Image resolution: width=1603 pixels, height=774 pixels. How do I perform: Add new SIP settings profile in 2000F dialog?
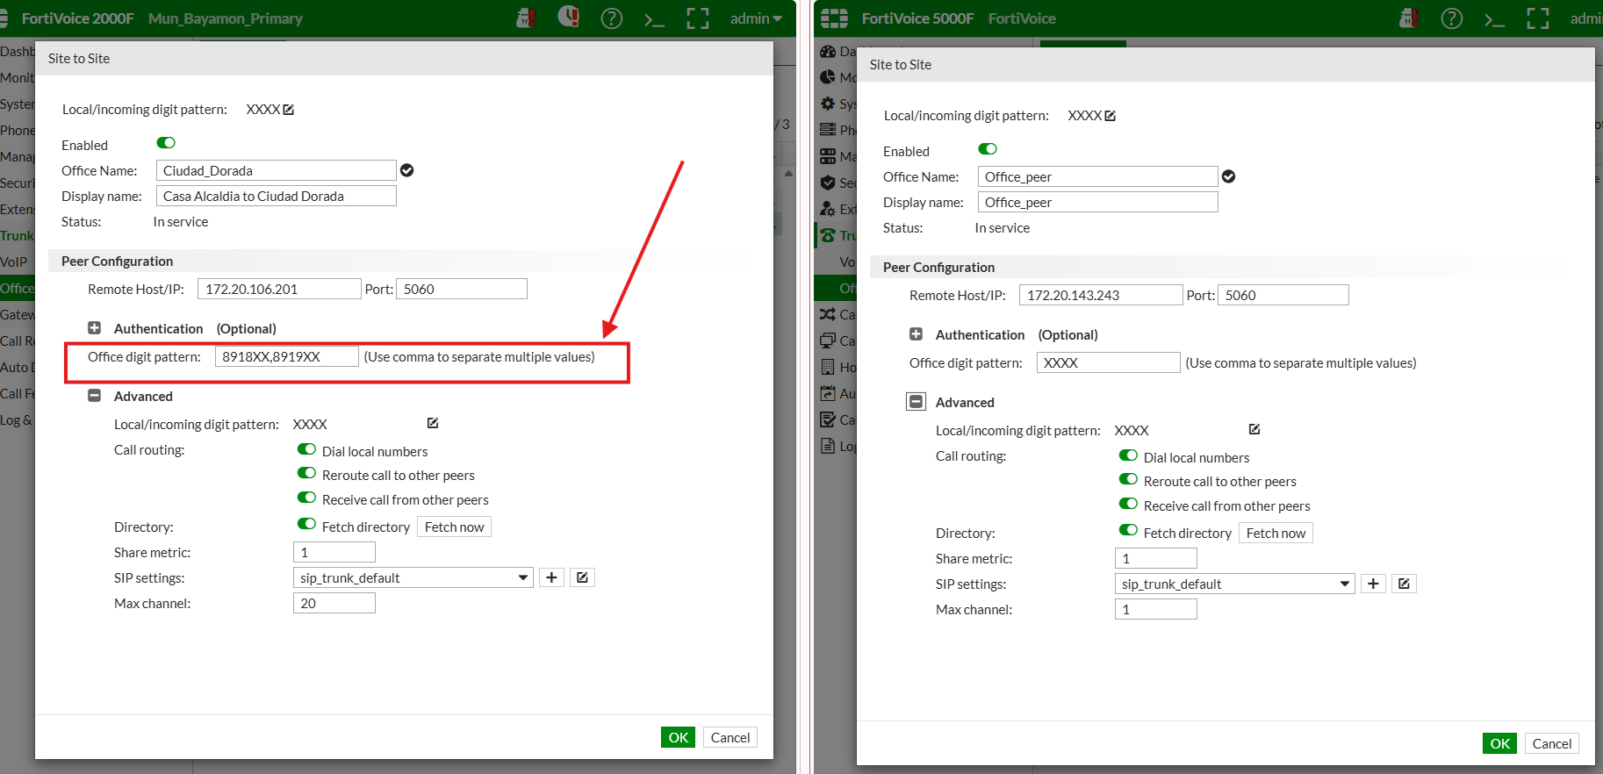click(551, 577)
